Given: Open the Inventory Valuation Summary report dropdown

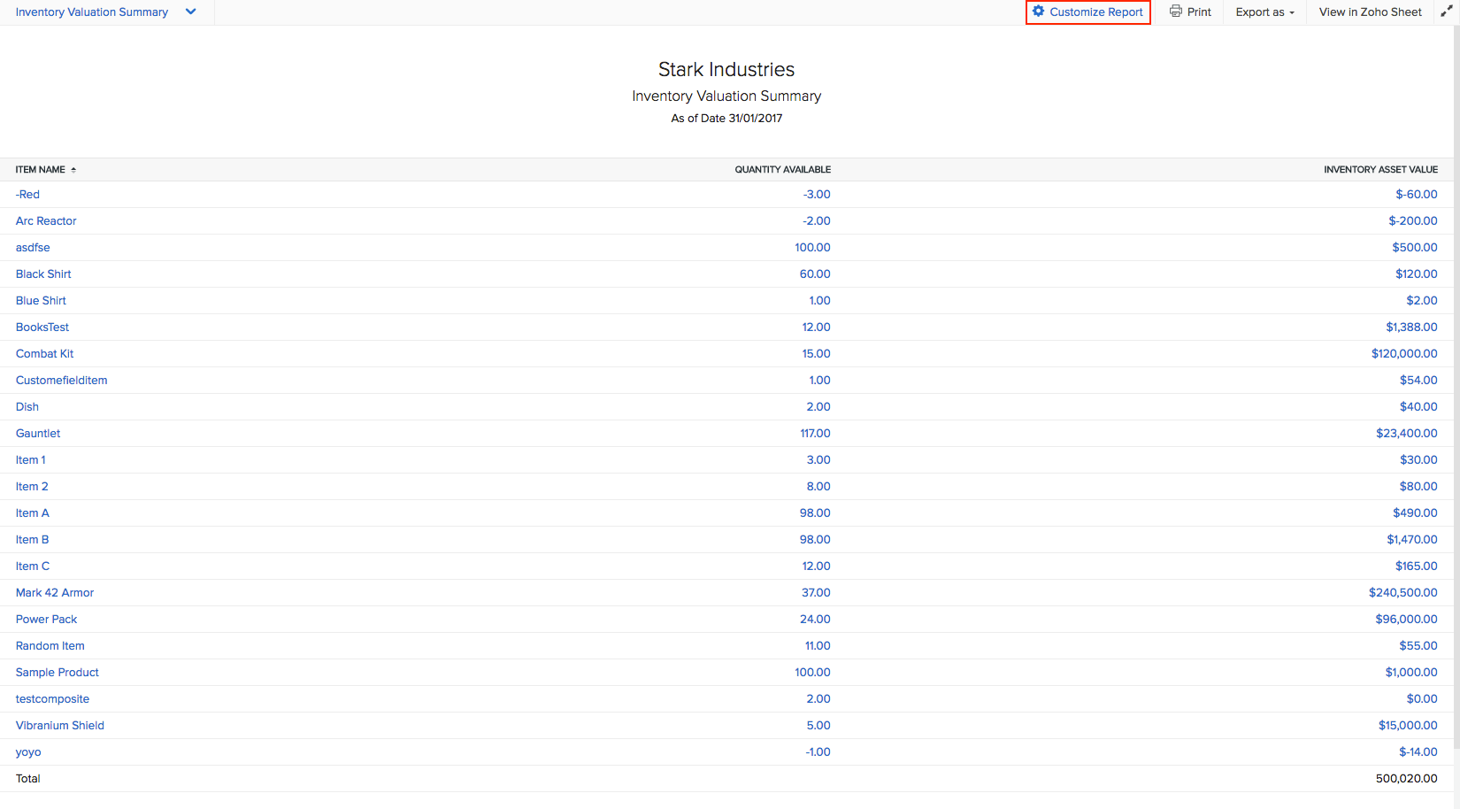Looking at the screenshot, I should click(x=190, y=12).
